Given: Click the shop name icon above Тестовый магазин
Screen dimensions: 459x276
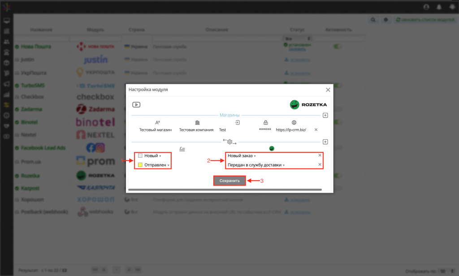Looking at the screenshot, I should (157, 123).
